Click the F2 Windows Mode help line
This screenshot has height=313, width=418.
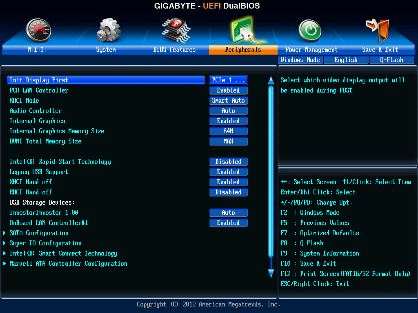(x=310, y=213)
